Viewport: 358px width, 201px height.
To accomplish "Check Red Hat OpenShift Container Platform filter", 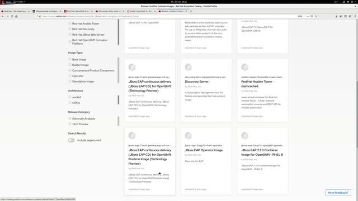I will 70,41.
